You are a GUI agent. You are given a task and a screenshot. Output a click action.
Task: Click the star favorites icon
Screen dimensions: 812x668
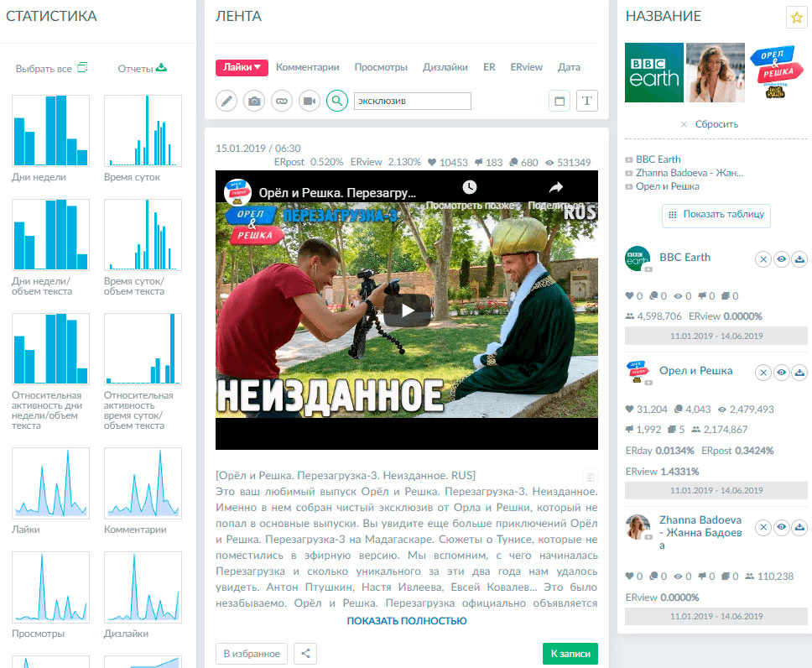(x=795, y=17)
